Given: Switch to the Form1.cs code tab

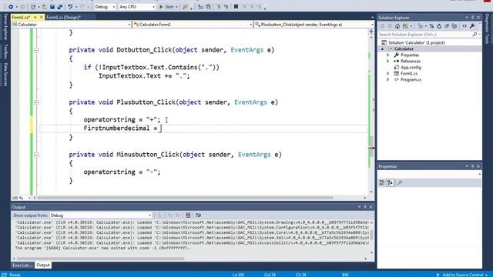Looking at the screenshot, I should [21, 17].
